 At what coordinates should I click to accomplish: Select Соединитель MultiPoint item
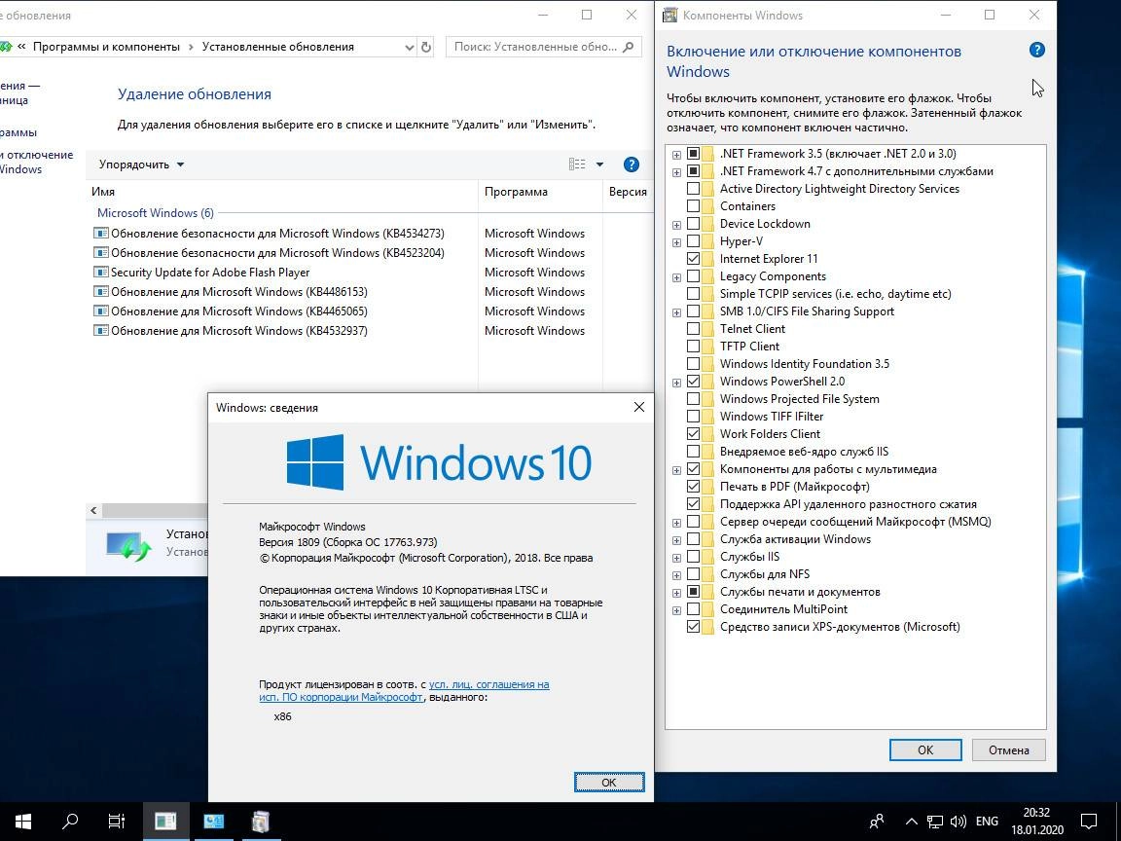pos(783,608)
